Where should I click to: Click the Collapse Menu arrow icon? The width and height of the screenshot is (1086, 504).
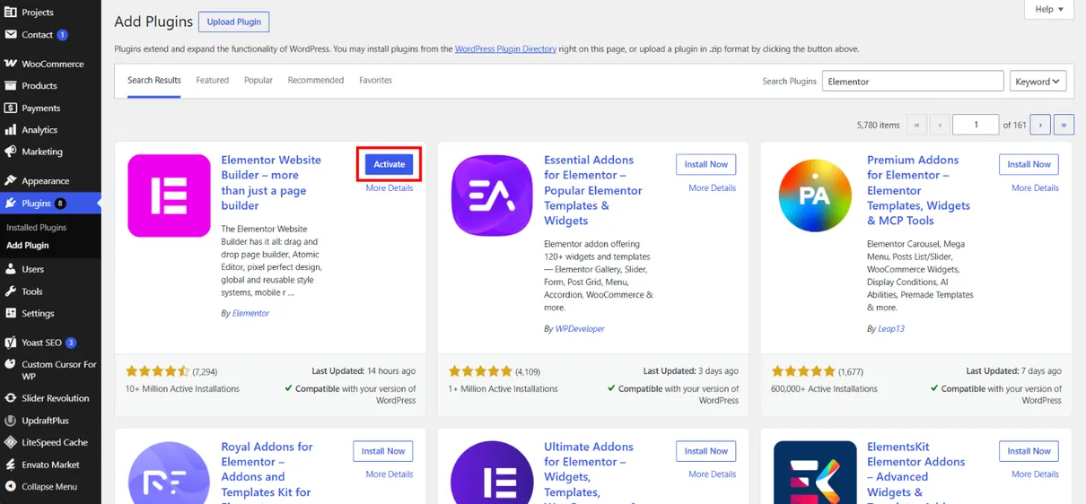pyautogui.click(x=11, y=487)
